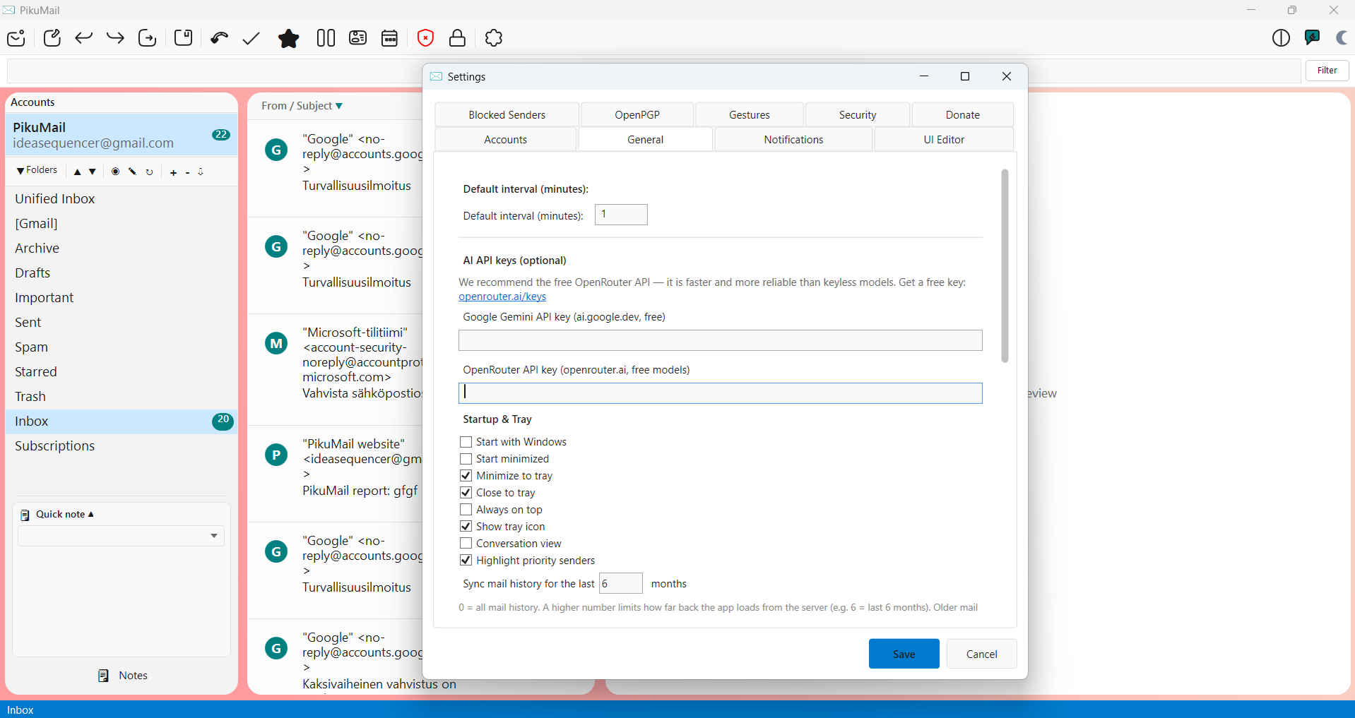Click the puzzle-piece extensions icon
Viewport: 1355px width, 718px height.
click(494, 38)
